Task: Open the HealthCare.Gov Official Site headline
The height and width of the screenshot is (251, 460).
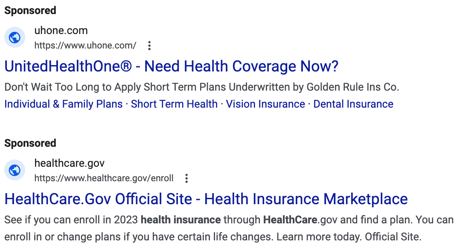Action: (206, 199)
